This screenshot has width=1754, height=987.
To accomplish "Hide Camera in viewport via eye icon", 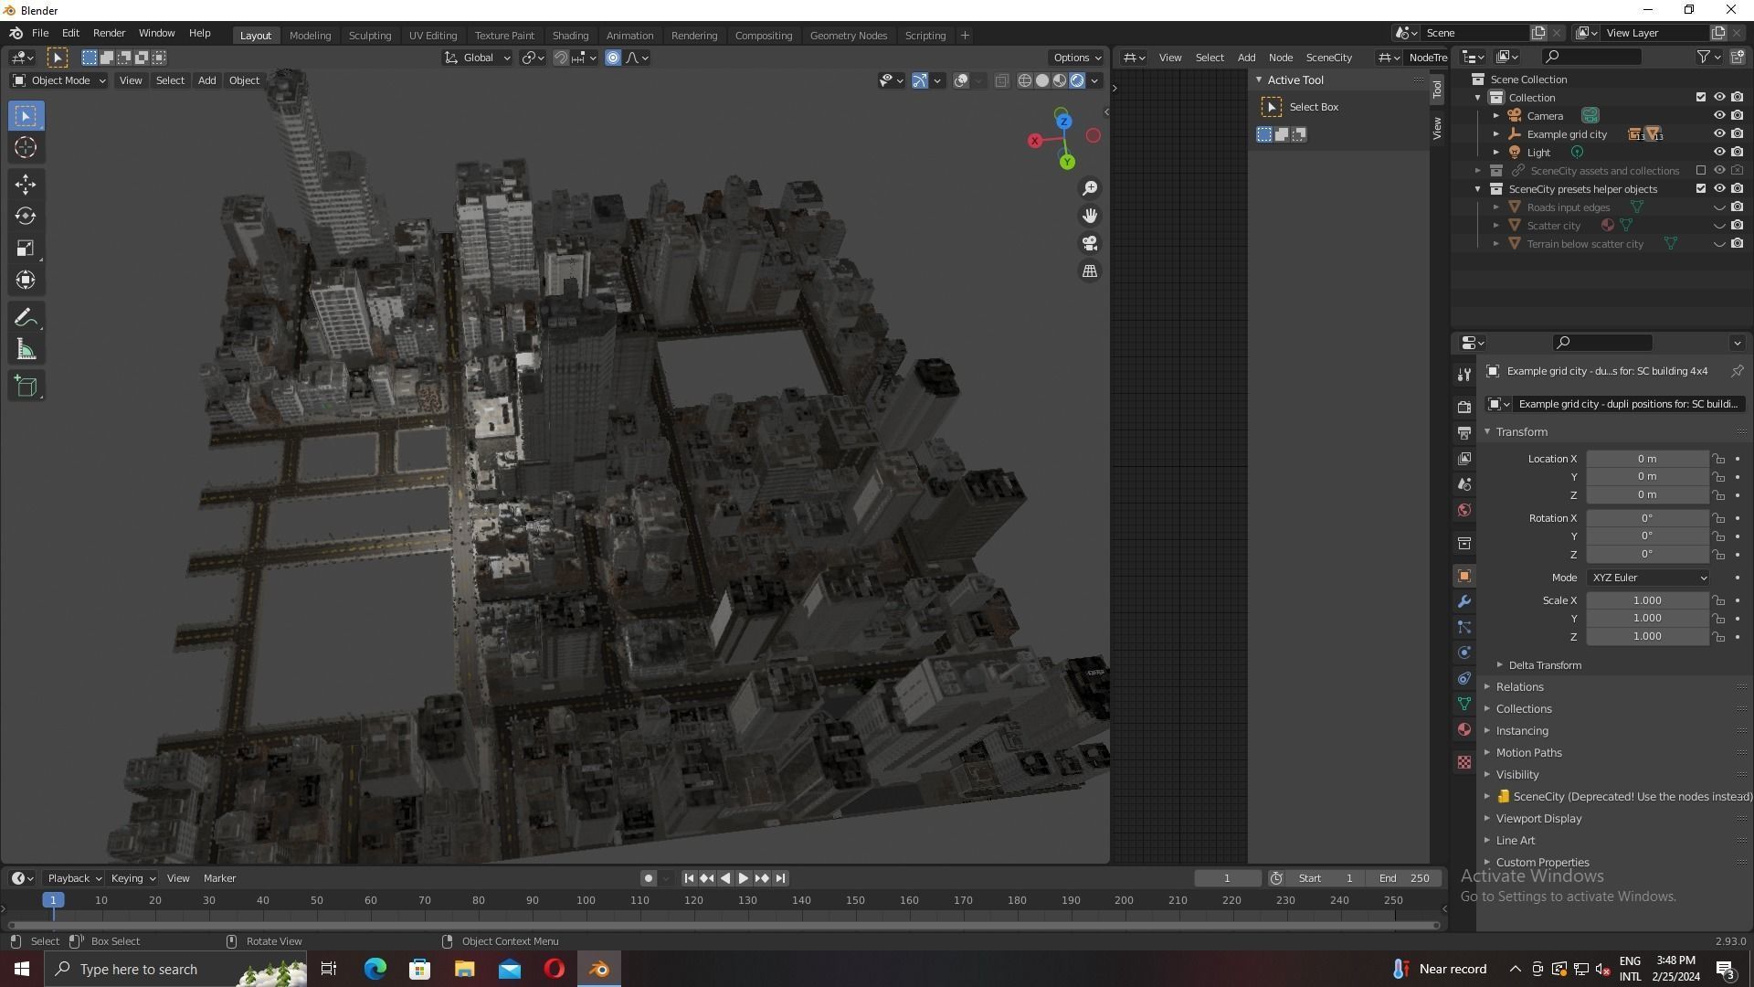I will tap(1718, 116).
